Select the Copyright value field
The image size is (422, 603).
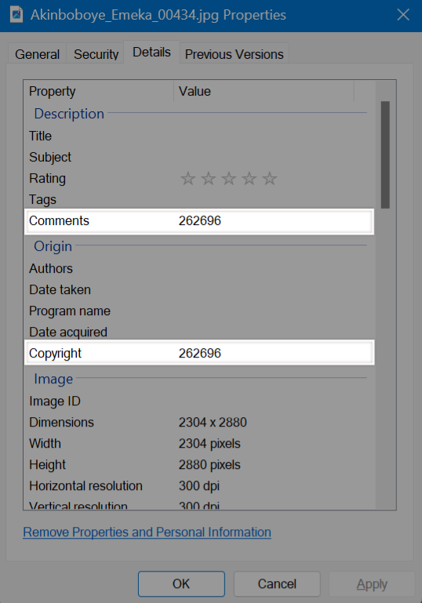(274, 354)
